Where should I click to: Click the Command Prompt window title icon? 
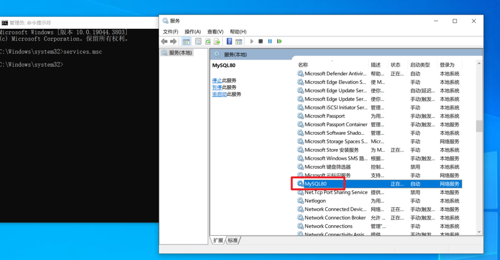5,23
